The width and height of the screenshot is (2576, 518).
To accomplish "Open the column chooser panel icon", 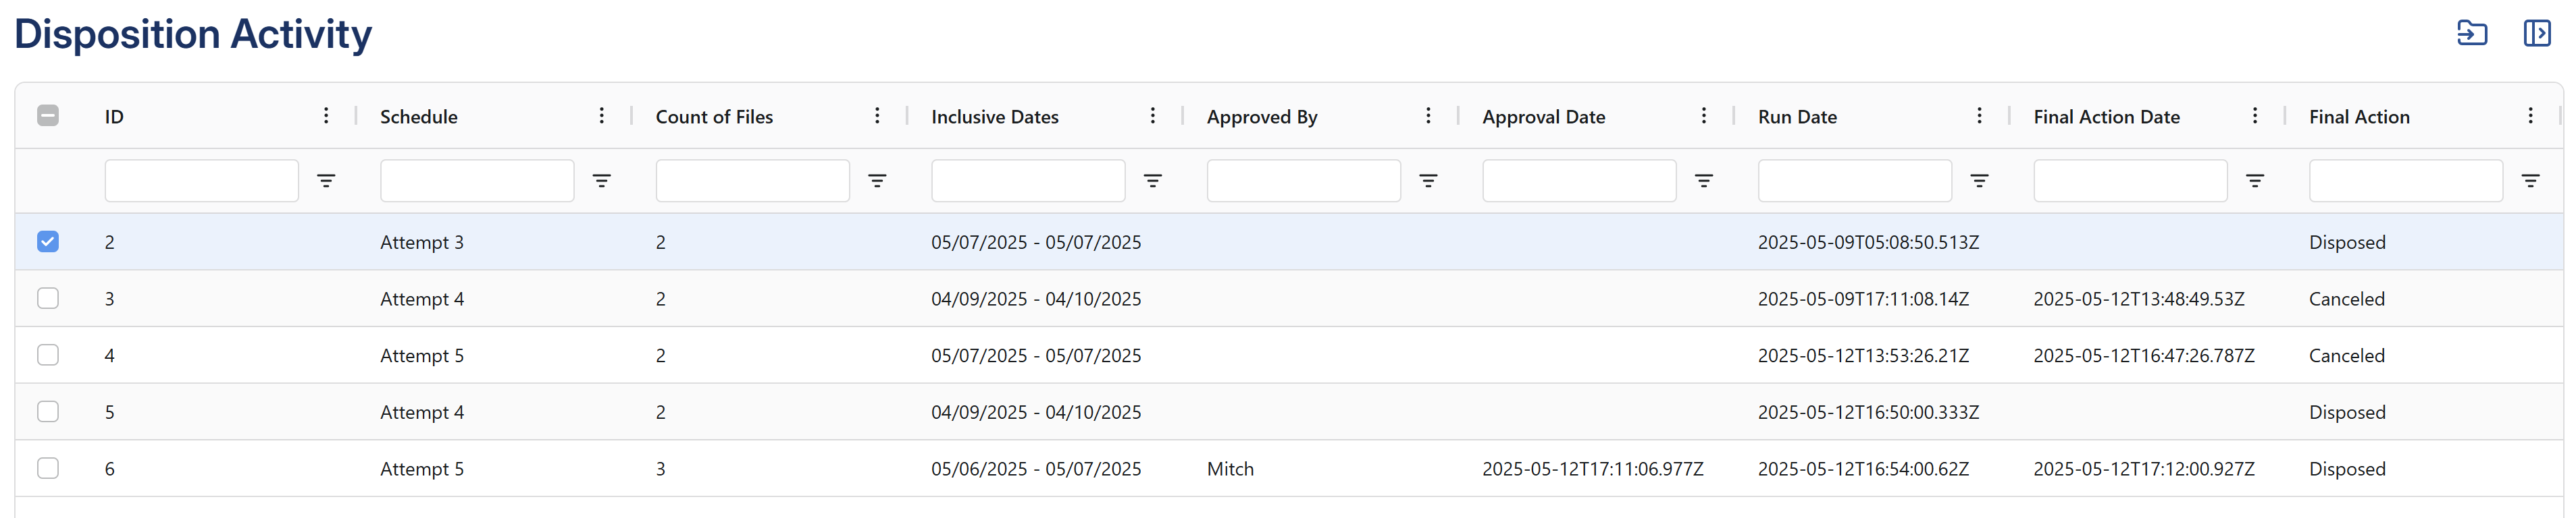I will 2537,33.
